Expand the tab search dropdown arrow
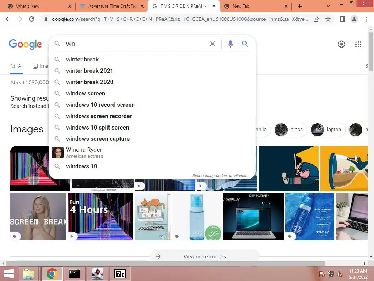This screenshot has height=281, width=374. tap(328, 6)
